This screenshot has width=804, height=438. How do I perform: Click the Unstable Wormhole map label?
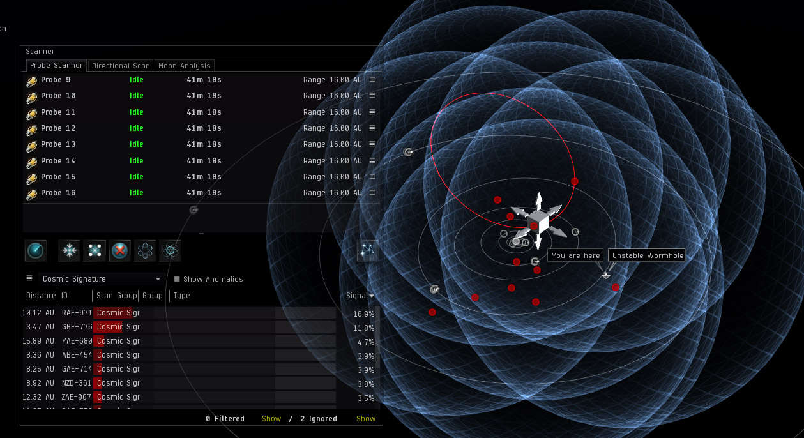point(647,255)
